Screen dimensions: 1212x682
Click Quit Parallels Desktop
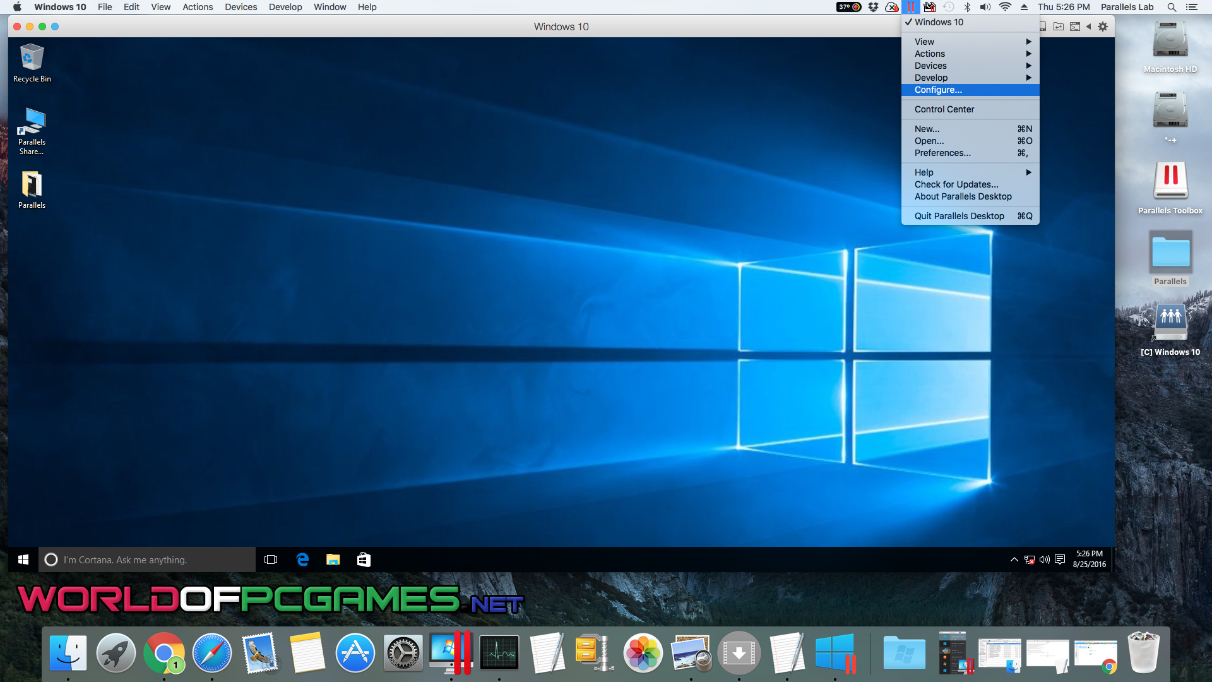(x=959, y=216)
